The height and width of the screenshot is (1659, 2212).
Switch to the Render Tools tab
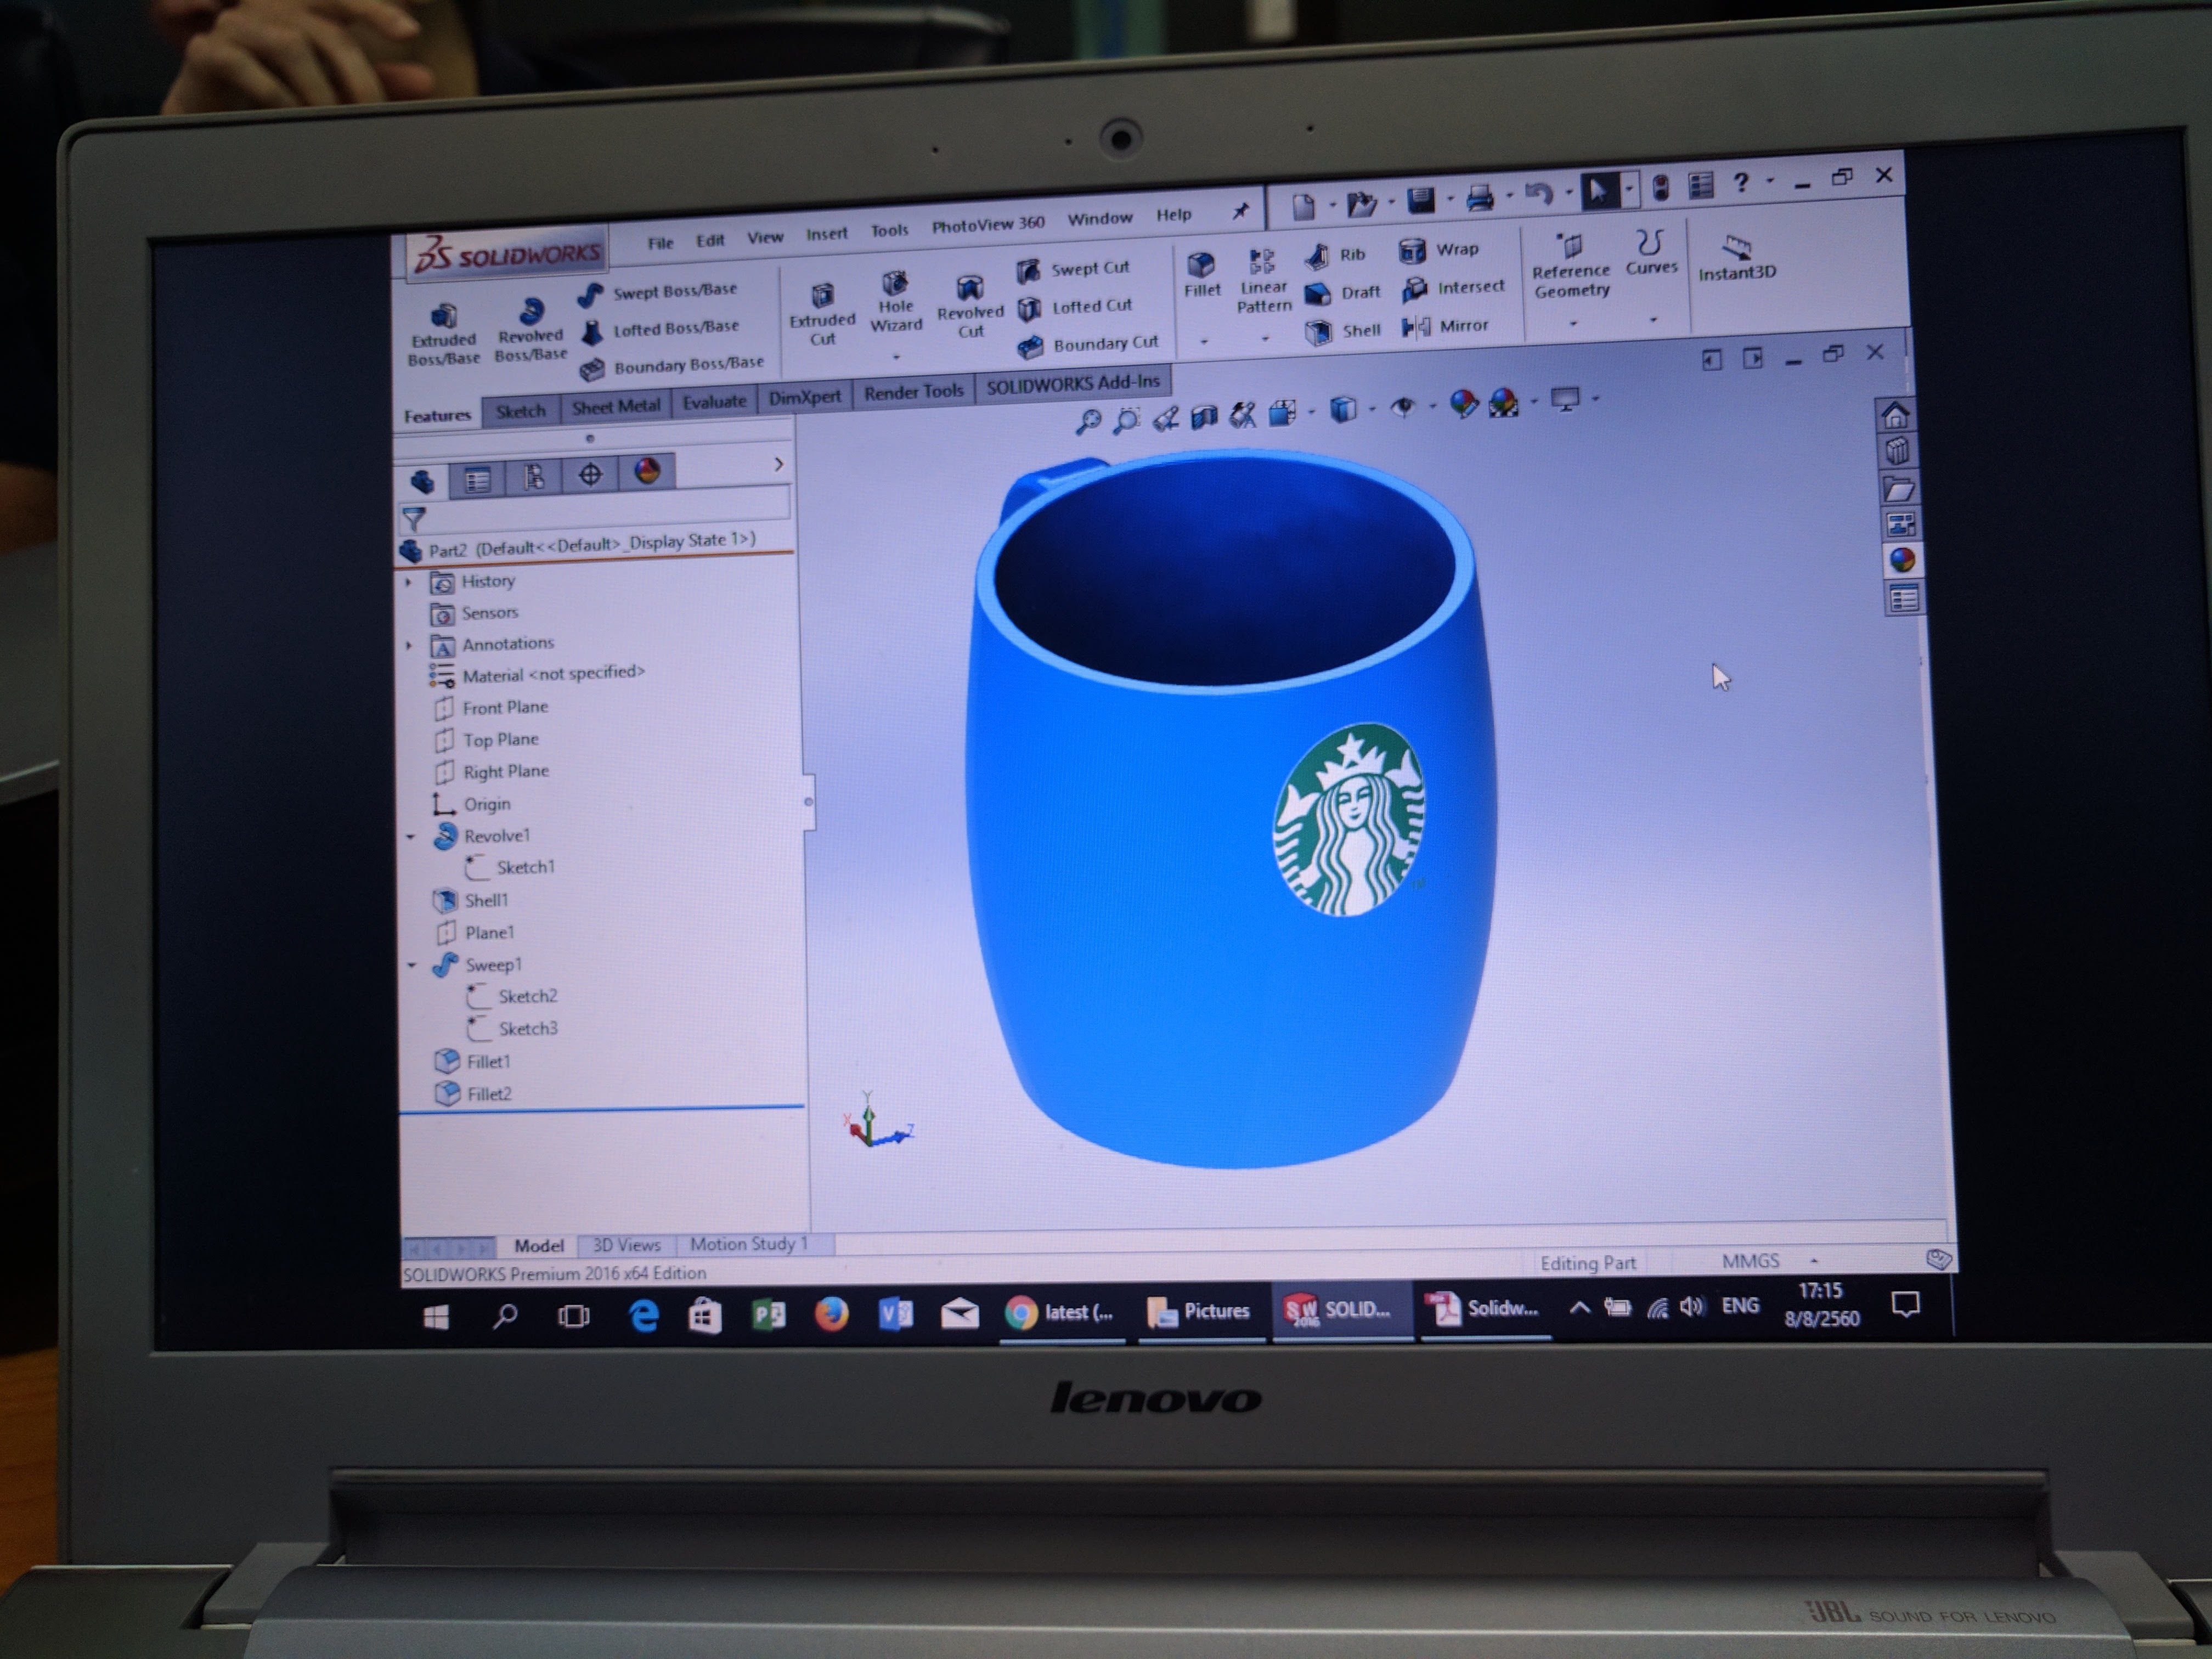[913, 393]
